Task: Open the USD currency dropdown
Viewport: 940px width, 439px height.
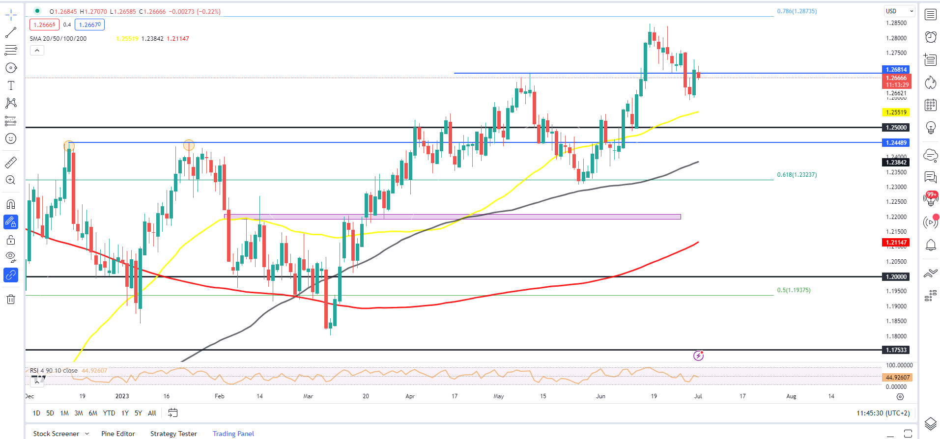Action: click(x=900, y=11)
